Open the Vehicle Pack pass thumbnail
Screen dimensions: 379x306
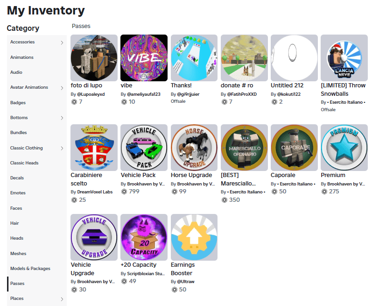click(144, 148)
